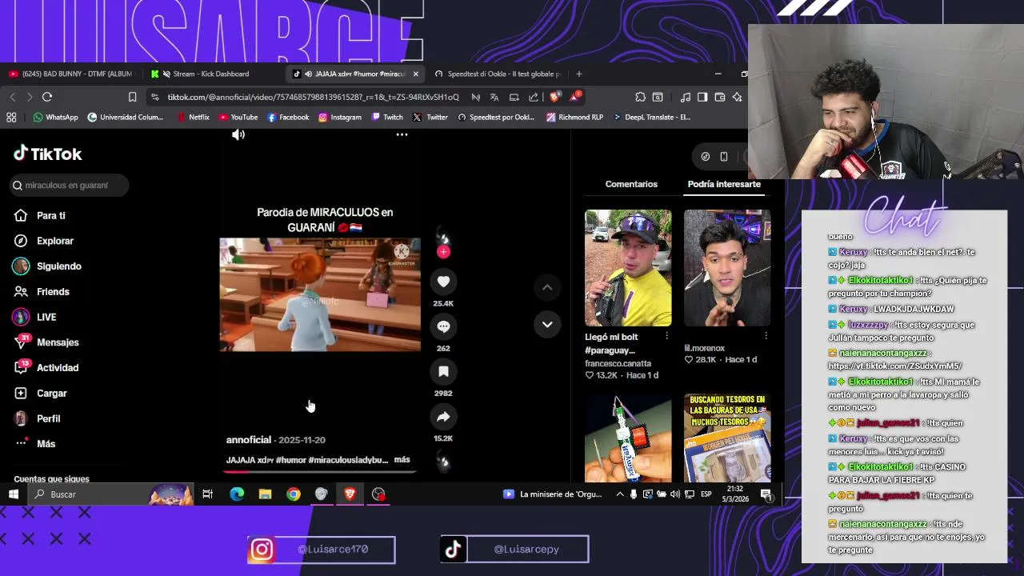
Task: Open File Explorer from the taskbar
Action: pos(265,494)
